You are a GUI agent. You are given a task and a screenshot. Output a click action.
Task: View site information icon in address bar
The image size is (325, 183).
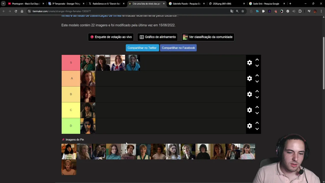pos(29,11)
